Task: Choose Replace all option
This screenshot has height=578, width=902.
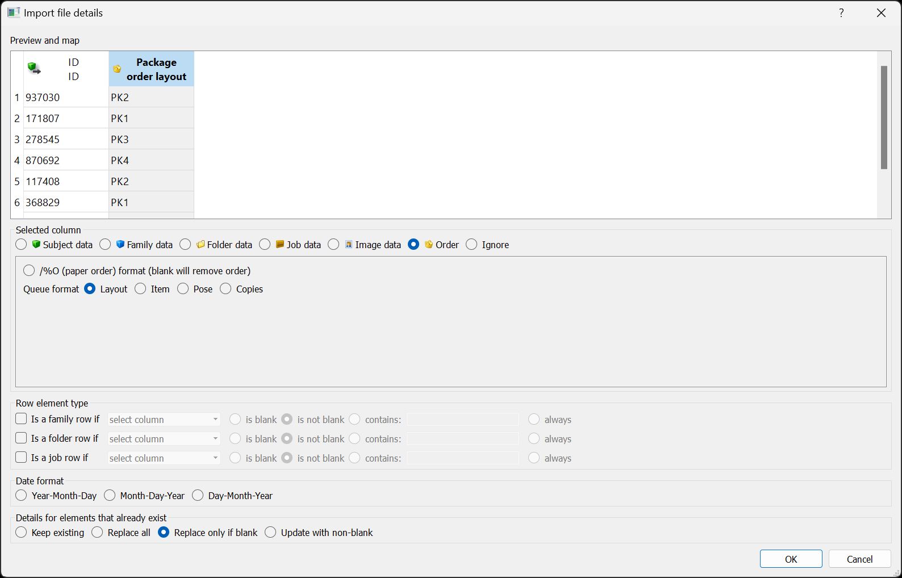Action: [97, 532]
